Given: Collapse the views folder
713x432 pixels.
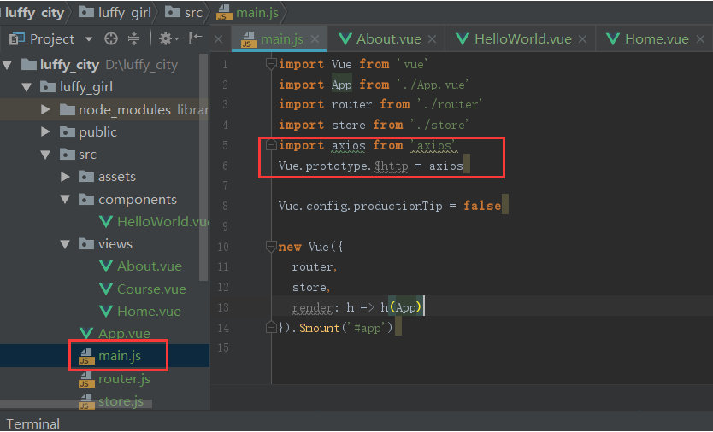Looking at the screenshot, I should (66, 244).
